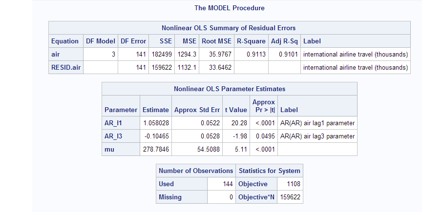
Task: Click the 'Equation' column header
Action: [65, 41]
